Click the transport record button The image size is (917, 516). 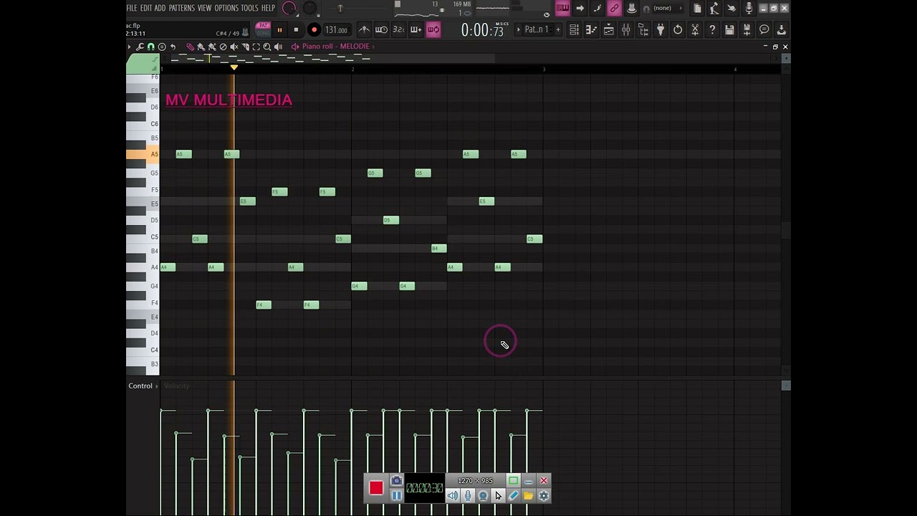click(314, 29)
